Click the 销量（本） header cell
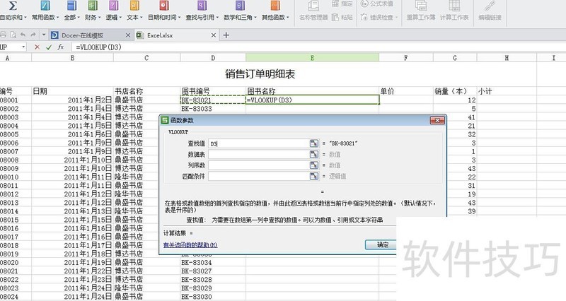 455,91
